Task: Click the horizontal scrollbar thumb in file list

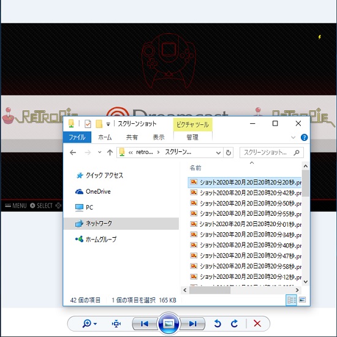Action: pyautogui.click(x=210, y=290)
